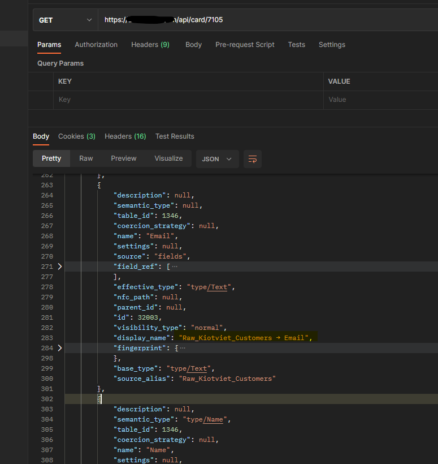Select the Pretty response view

click(x=51, y=158)
